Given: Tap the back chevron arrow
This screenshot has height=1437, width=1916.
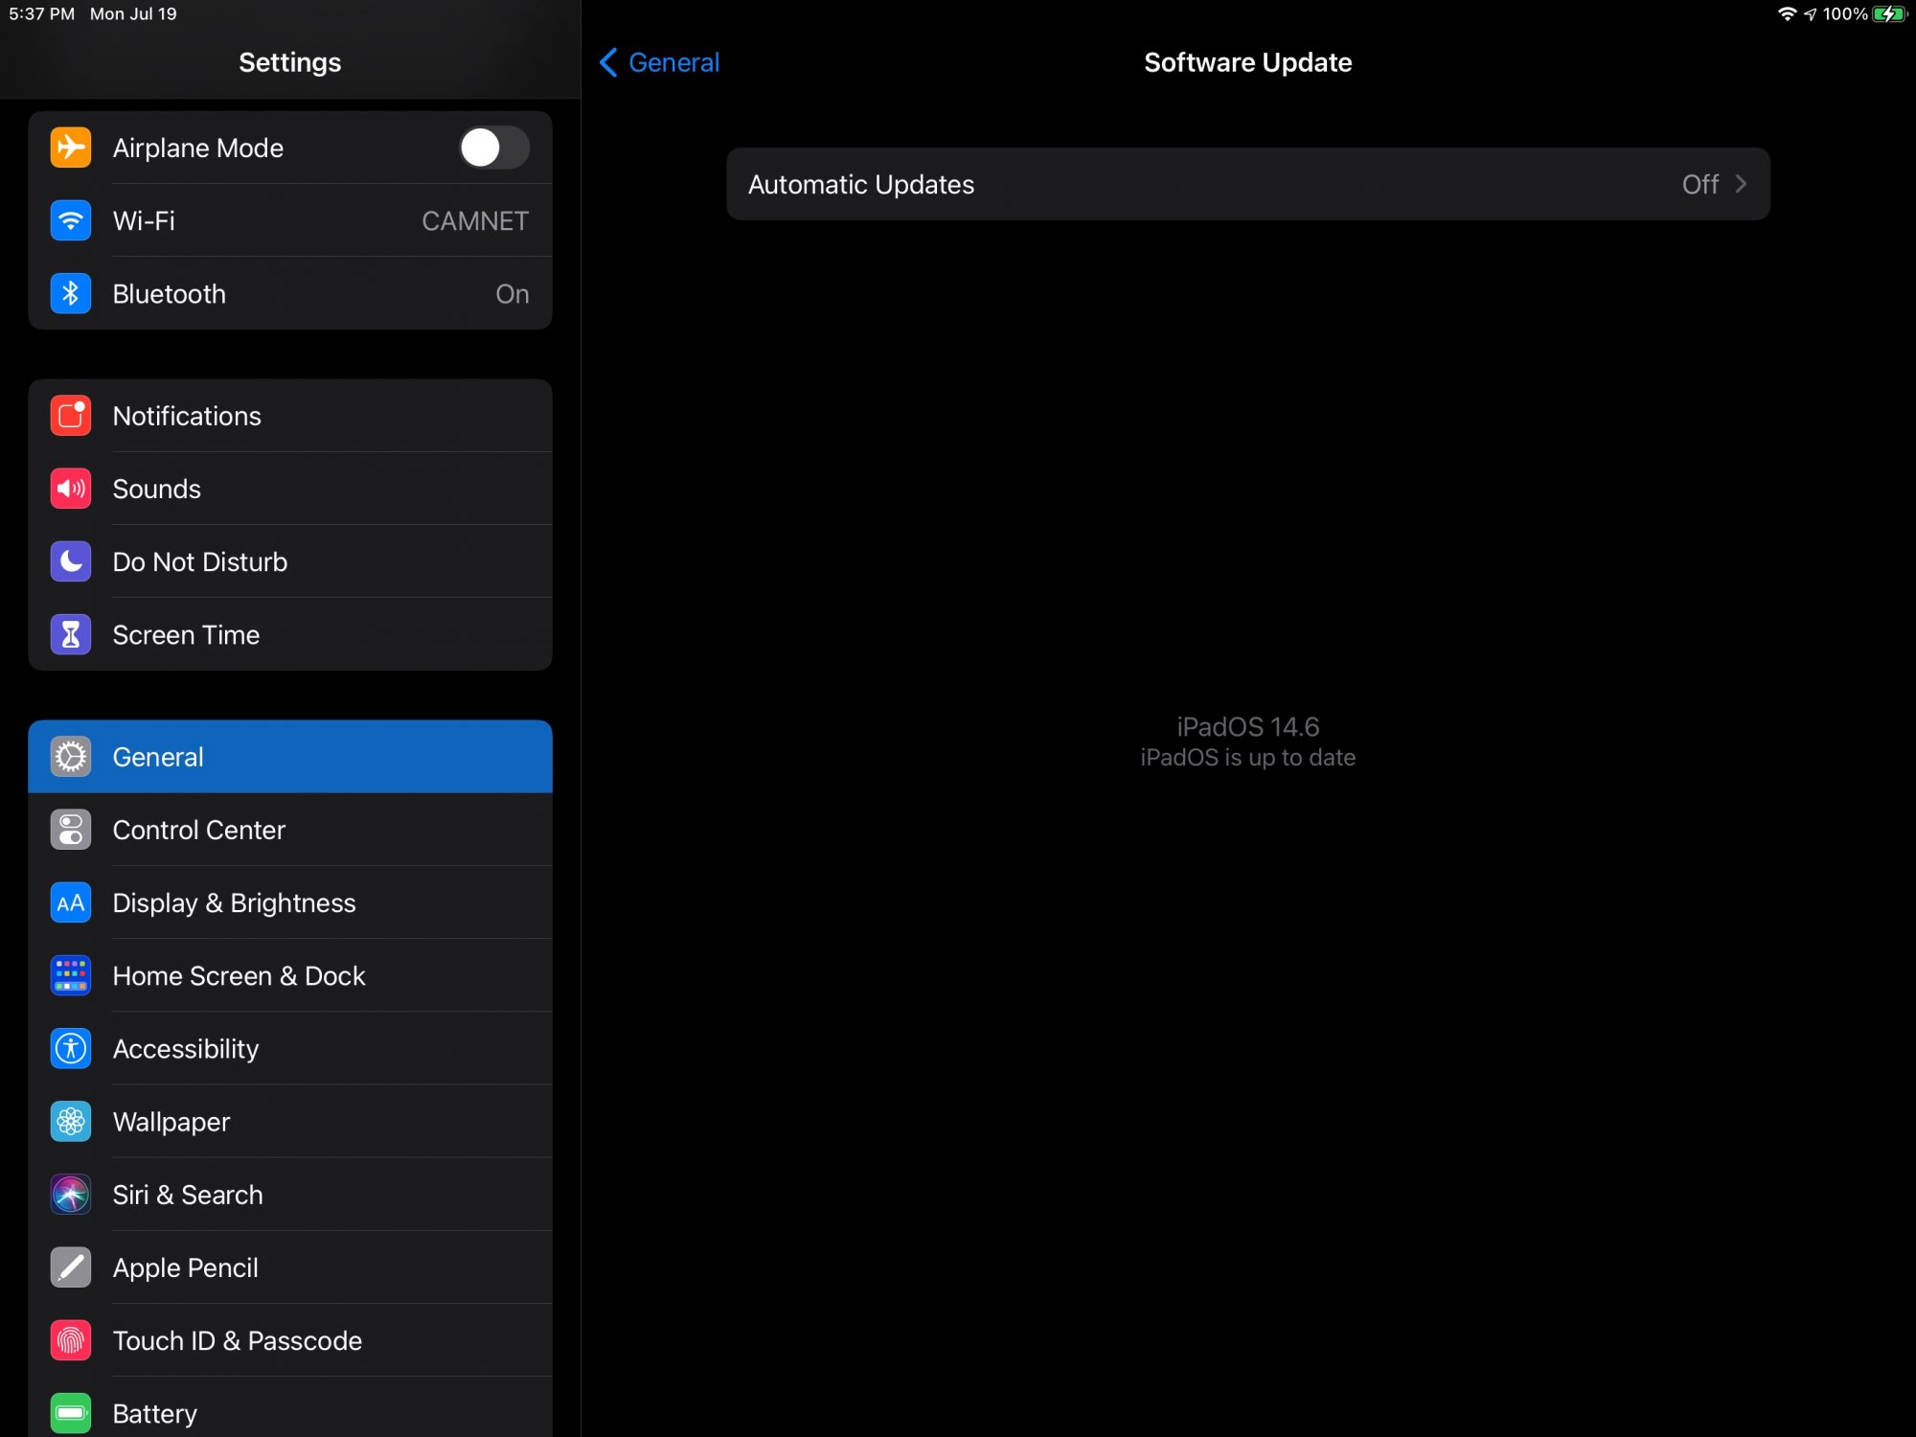Looking at the screenshot, I should (x=608, y=62).
